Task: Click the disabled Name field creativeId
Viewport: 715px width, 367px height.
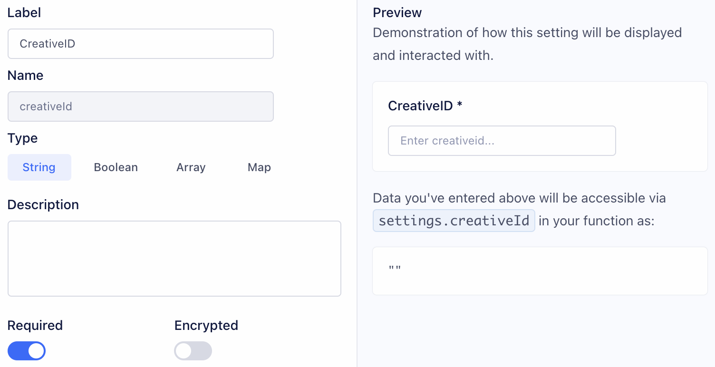Action: (141, 106)
